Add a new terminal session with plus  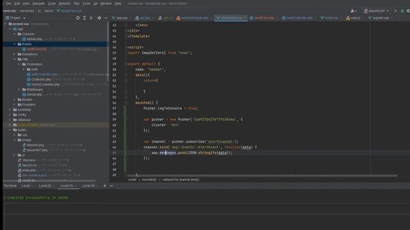pos(105,186)
